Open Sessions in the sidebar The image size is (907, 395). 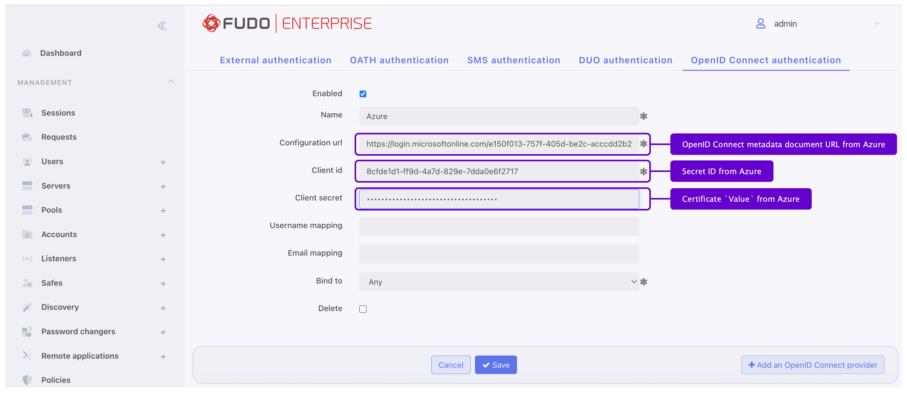pyautogui.click(x=58, y=113)
